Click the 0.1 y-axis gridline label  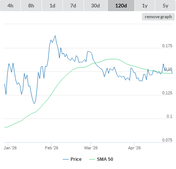[x=169, y=116]
